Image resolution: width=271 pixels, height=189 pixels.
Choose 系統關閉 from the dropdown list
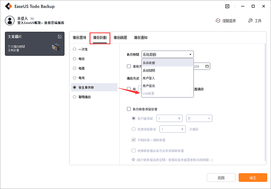tap(167, 70)
